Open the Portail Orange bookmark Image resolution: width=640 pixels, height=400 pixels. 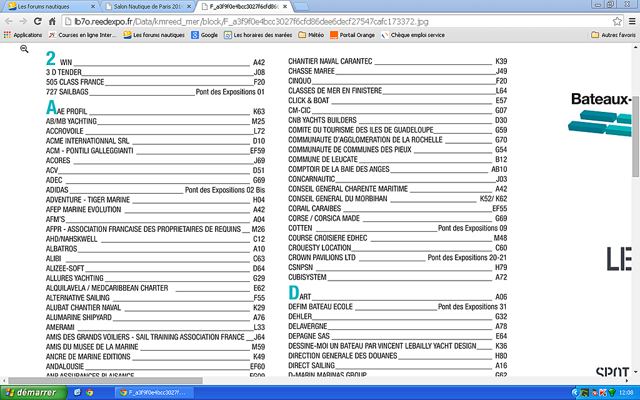352,35
